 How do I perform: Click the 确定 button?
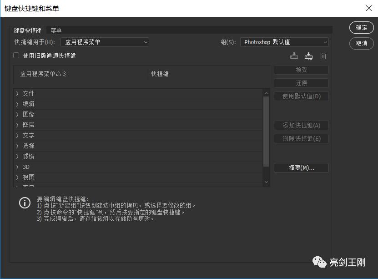pos(361,28)
